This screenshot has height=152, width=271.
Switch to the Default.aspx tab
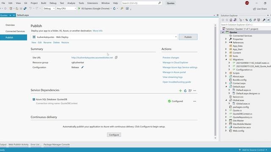[23, 15]
